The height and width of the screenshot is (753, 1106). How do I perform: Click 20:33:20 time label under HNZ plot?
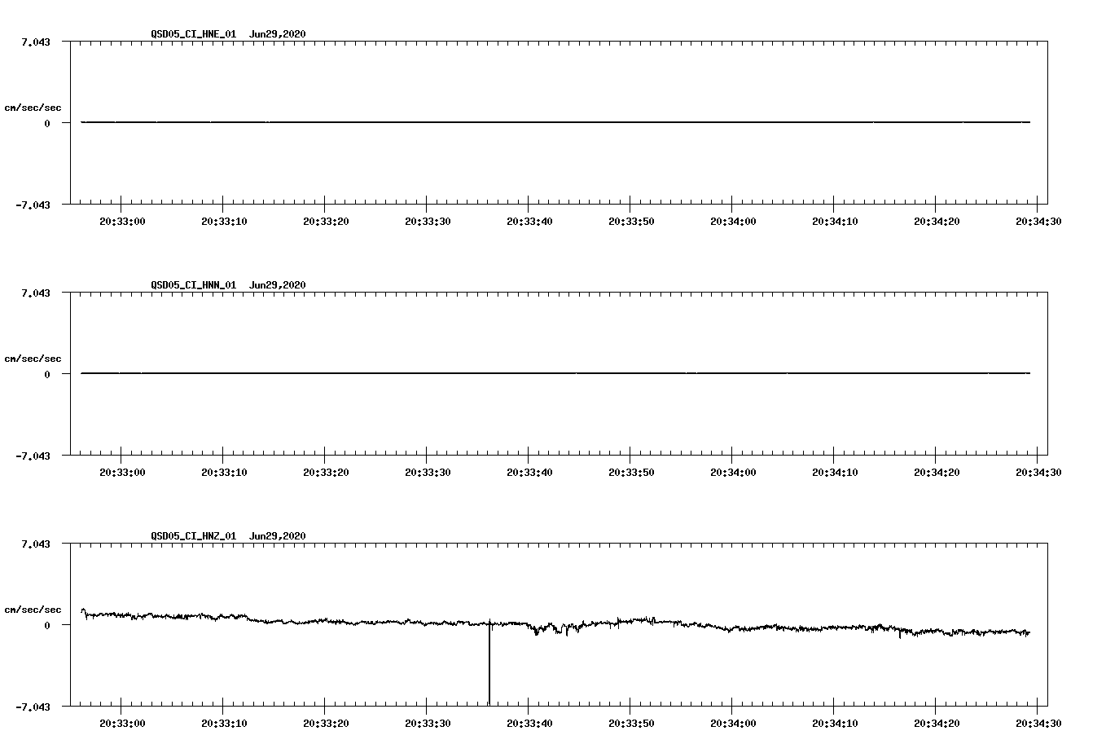pos(326,723)
